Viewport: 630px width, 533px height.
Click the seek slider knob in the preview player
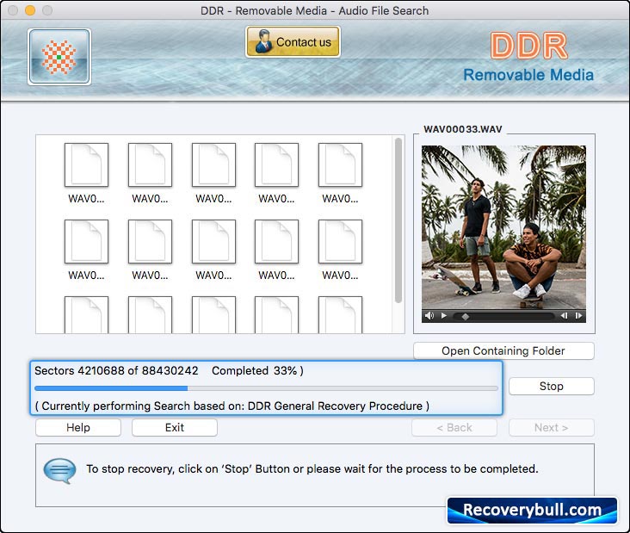(466, 317)
